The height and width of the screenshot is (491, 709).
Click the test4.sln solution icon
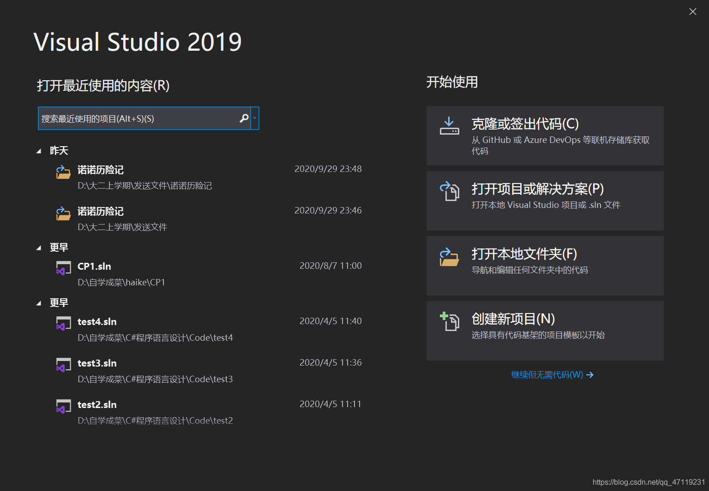pyautogui.click(x=63, y=323)
